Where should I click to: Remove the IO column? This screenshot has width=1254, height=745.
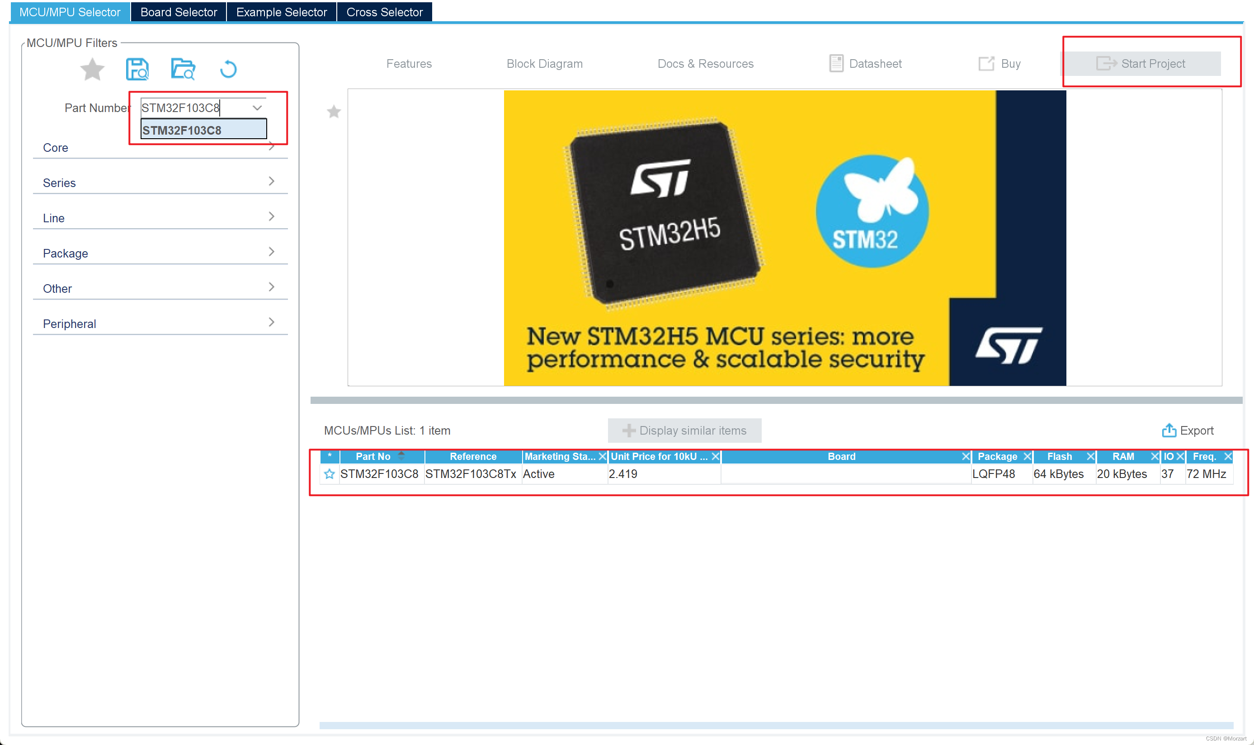[x=1180, y=456]
